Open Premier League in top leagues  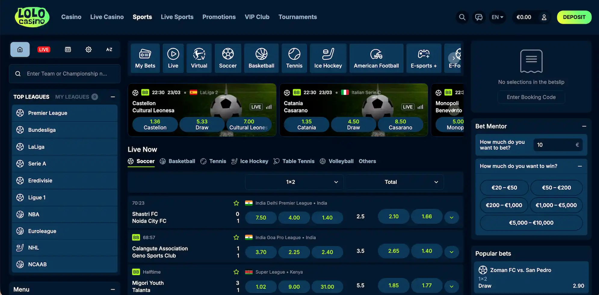[65, 113]
